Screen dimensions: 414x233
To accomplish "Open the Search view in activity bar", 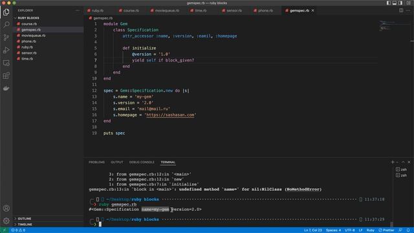I will pos(6,25).
